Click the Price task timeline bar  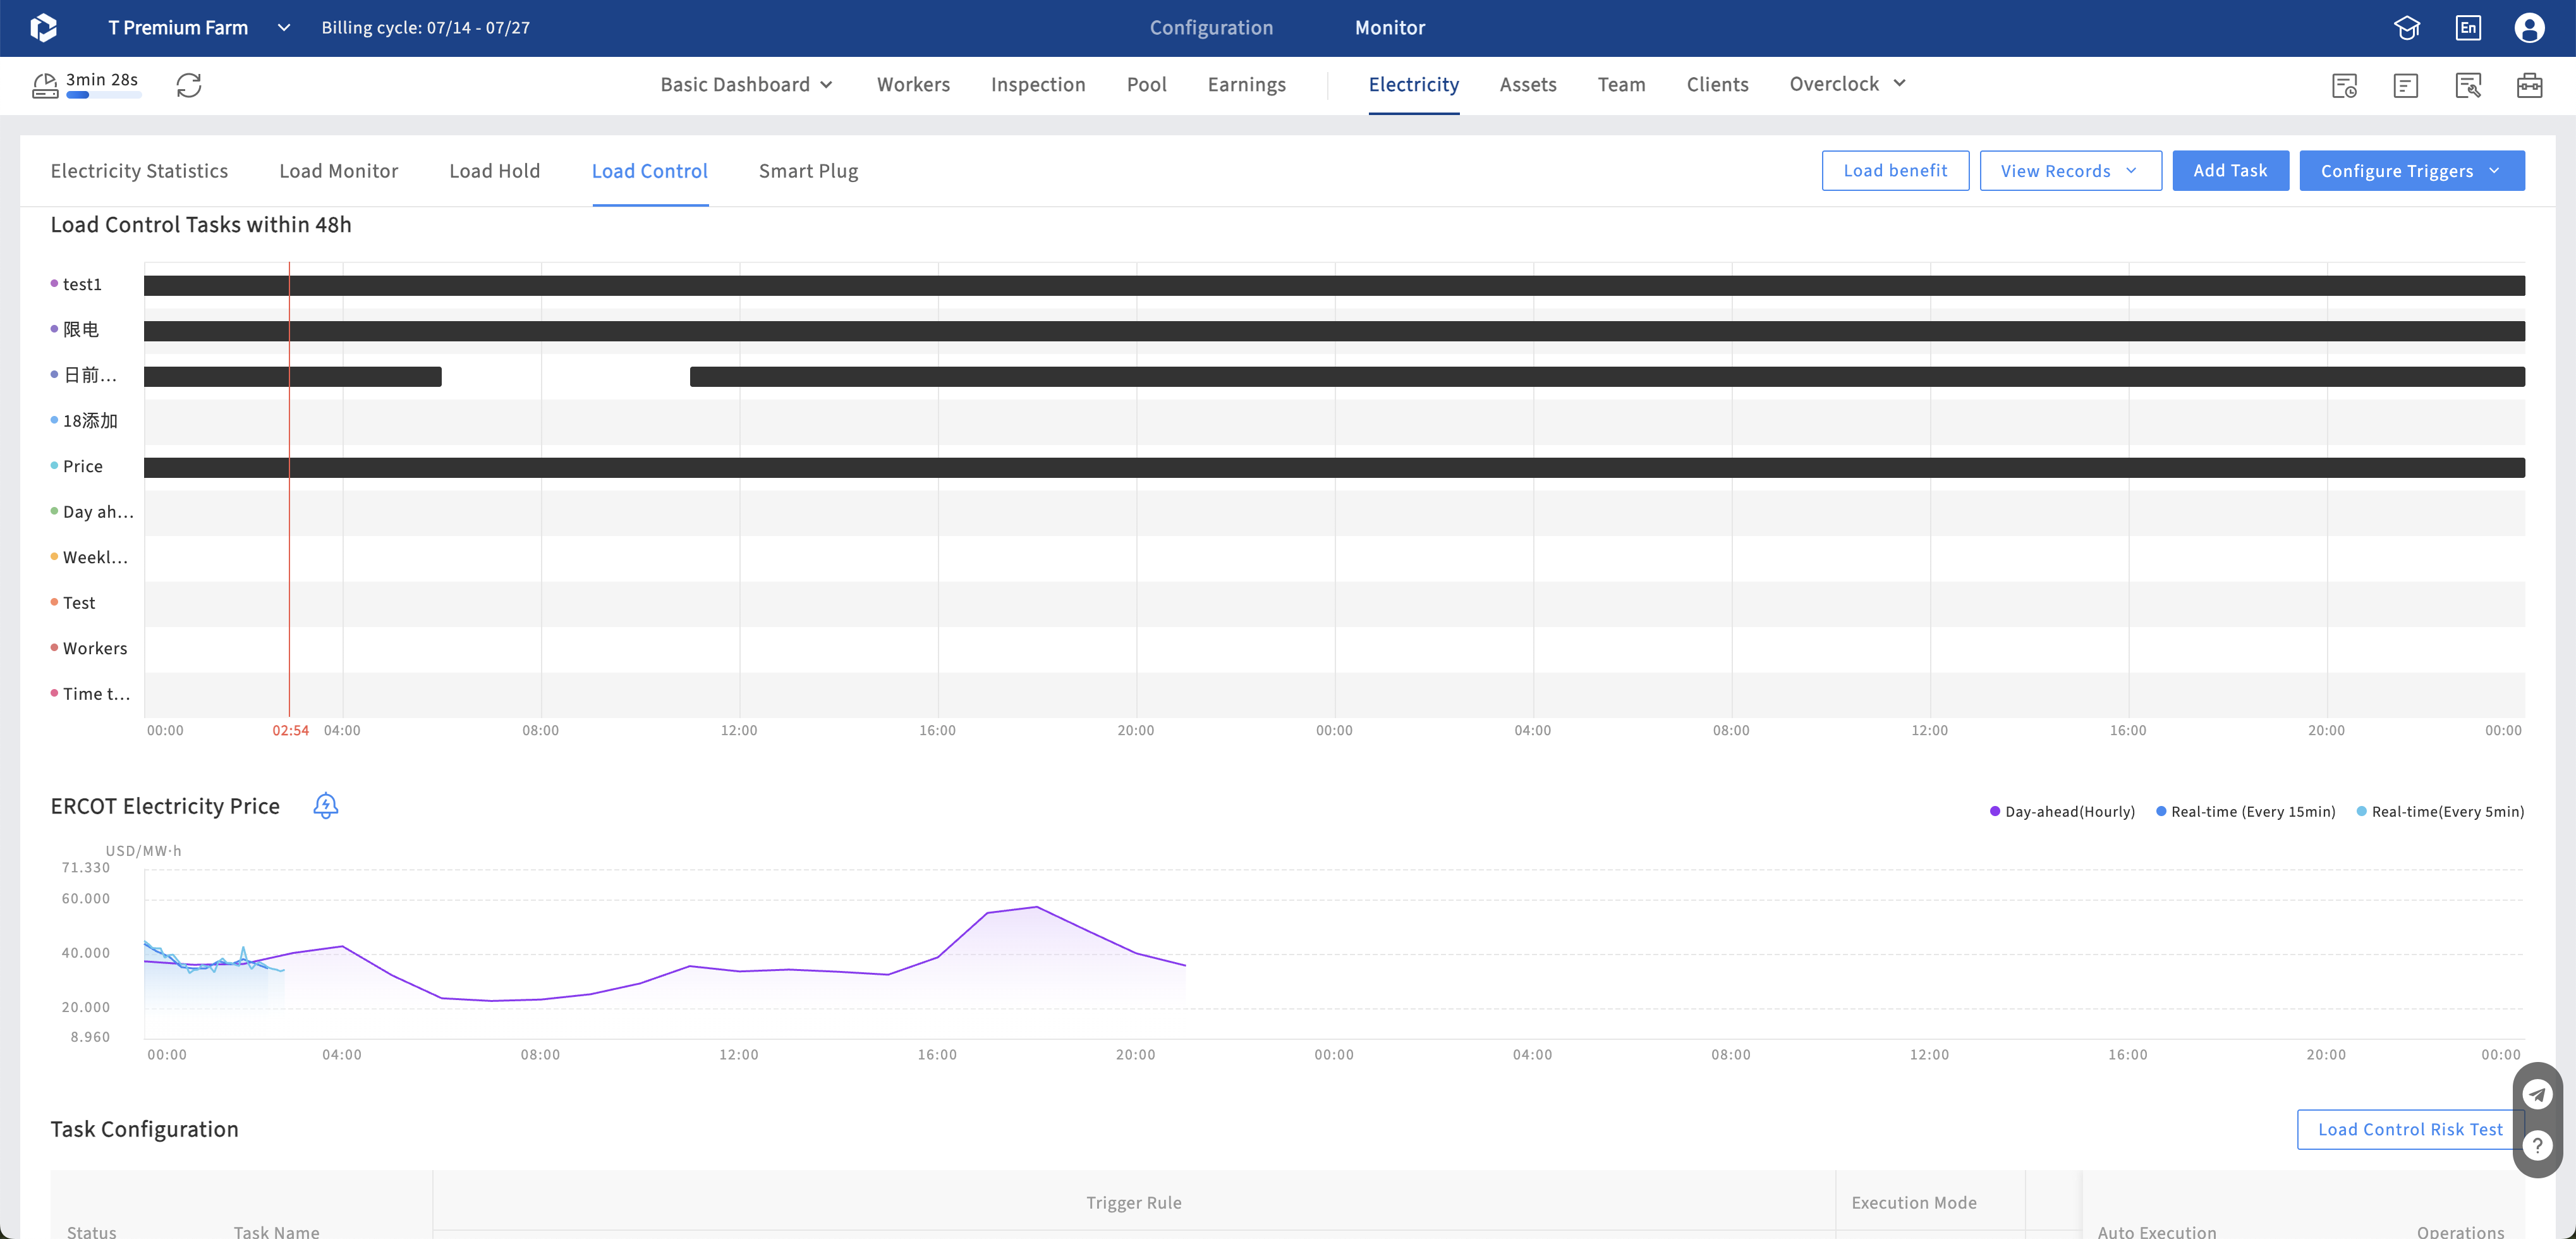[1334, 467]
